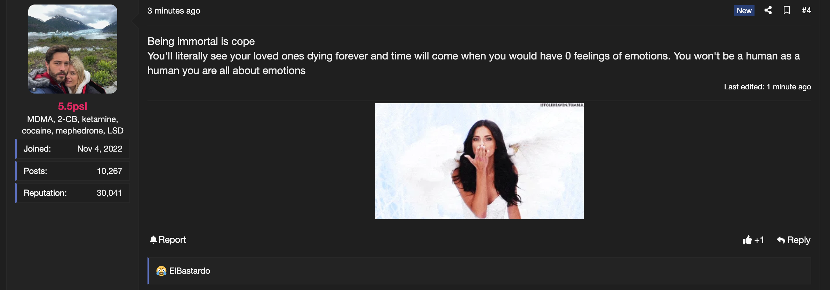Click the share icon on post #4

pyautogui.click(x=768, y=10)
